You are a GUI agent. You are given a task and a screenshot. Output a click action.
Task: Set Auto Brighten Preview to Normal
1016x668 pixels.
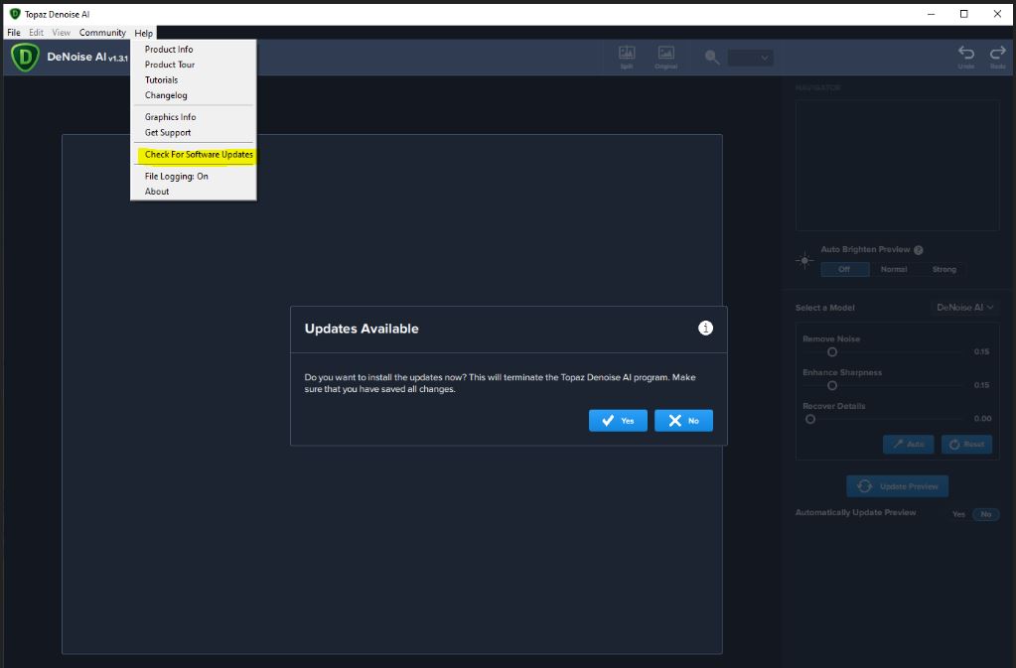(x=894, y=269)
